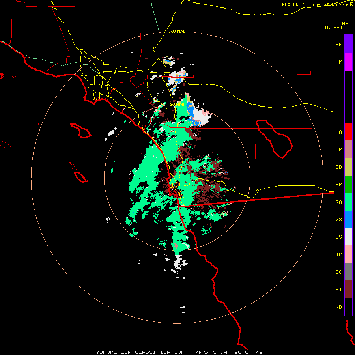
Task: Pick the WS blue legend swatch
Action: 348,219
